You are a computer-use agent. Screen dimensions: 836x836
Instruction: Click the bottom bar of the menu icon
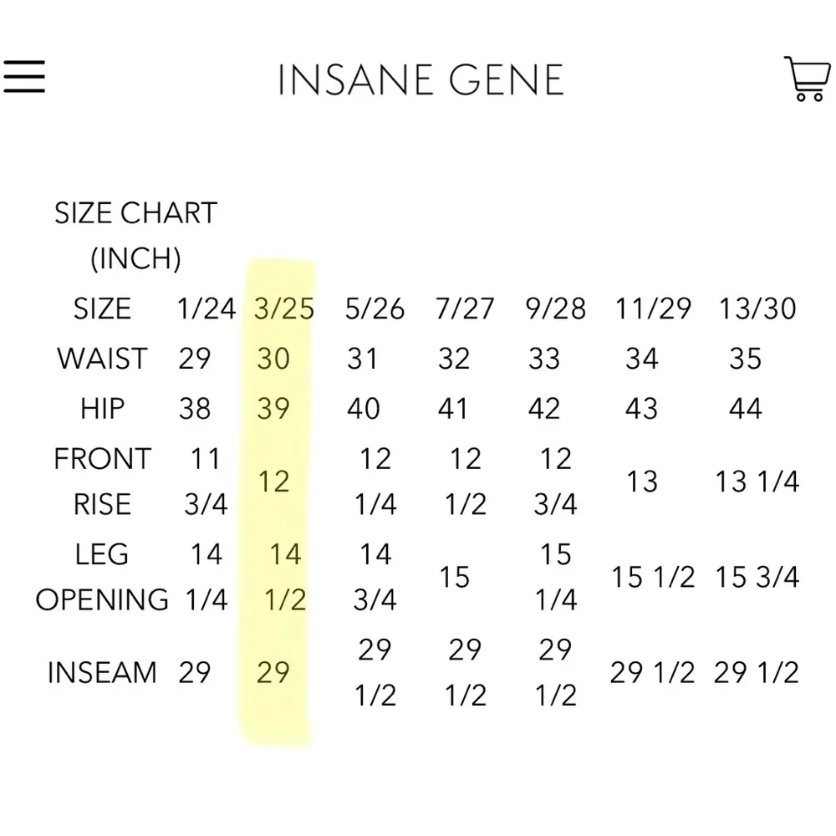click(24, 92)
